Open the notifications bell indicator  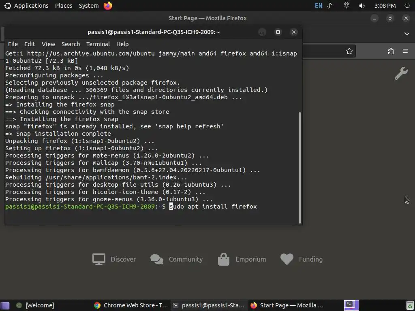[346, 6]
